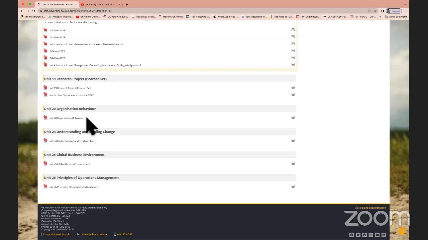
Task: Open the Pinterest icon in footer
Action: coord(364,235)
